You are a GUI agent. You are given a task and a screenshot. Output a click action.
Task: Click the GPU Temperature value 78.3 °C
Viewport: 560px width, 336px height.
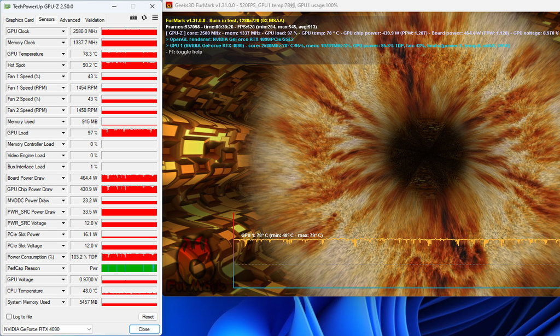[x=85, y=54]
